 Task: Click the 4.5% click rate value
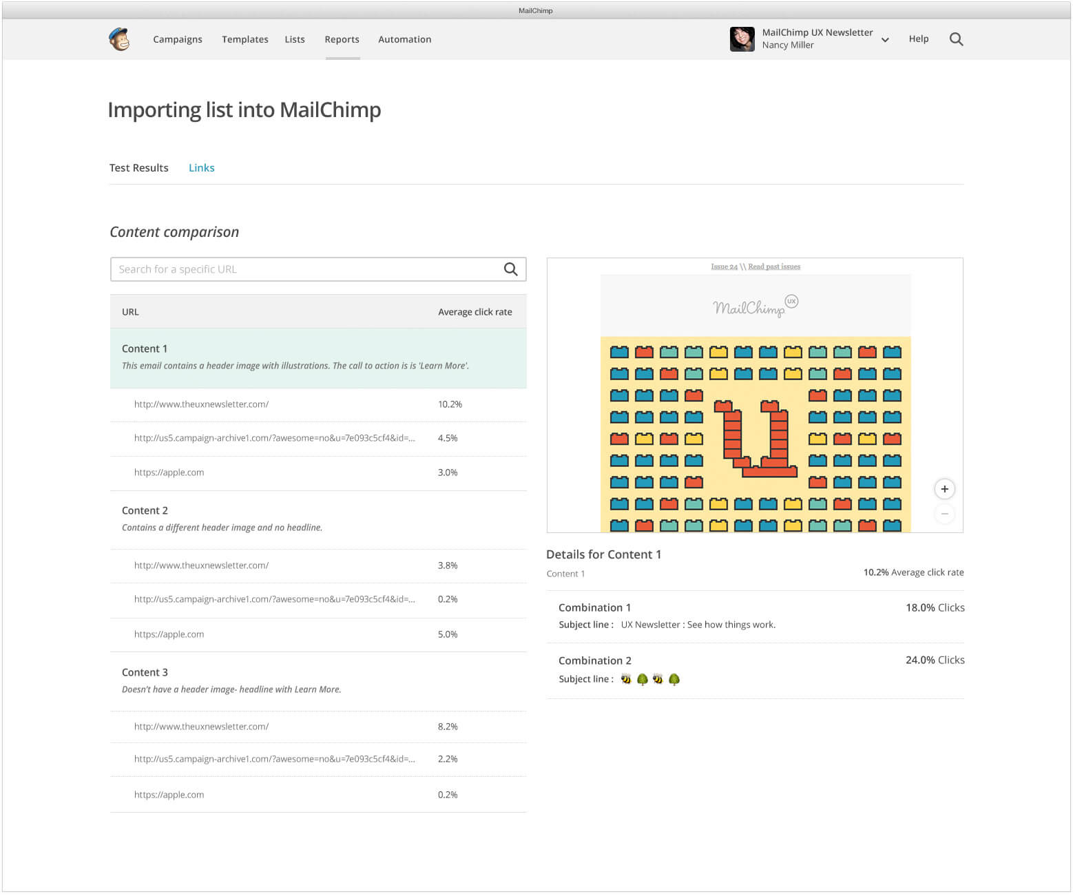pos(448,438)
